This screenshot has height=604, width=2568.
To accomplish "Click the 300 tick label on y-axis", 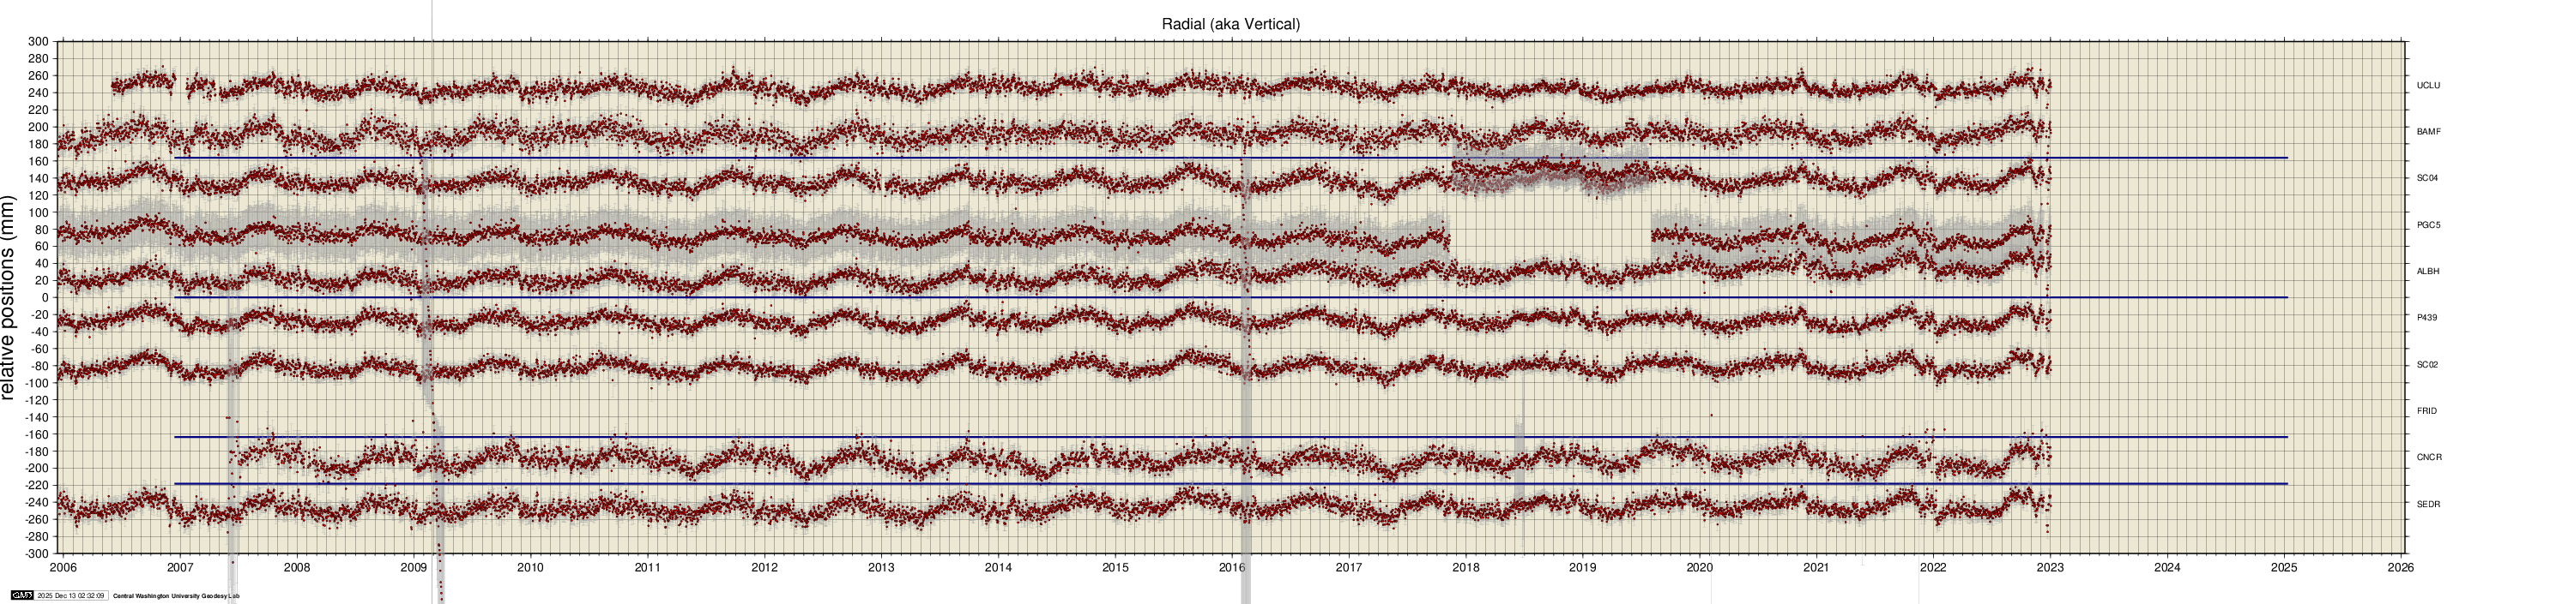I will pyautogui.click(x=38, y=42).
